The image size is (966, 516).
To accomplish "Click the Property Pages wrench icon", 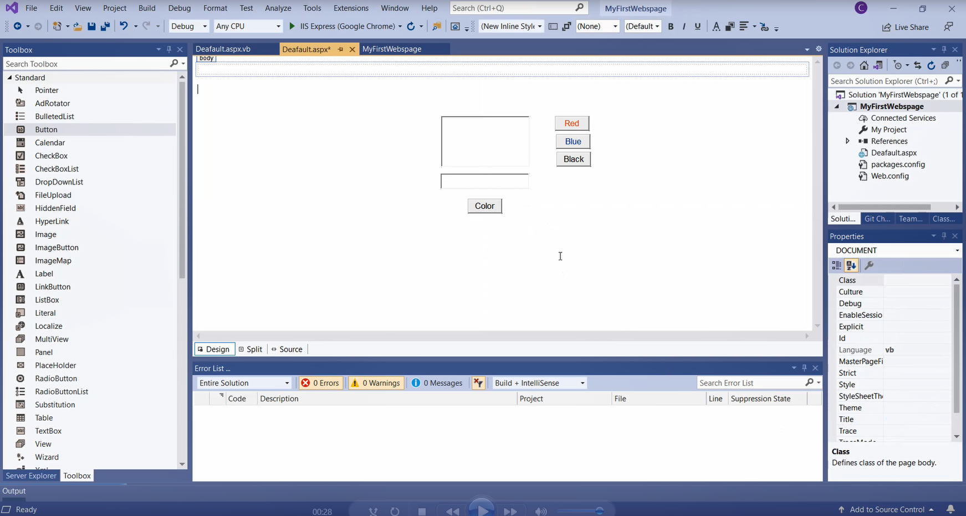I will 869,266.
